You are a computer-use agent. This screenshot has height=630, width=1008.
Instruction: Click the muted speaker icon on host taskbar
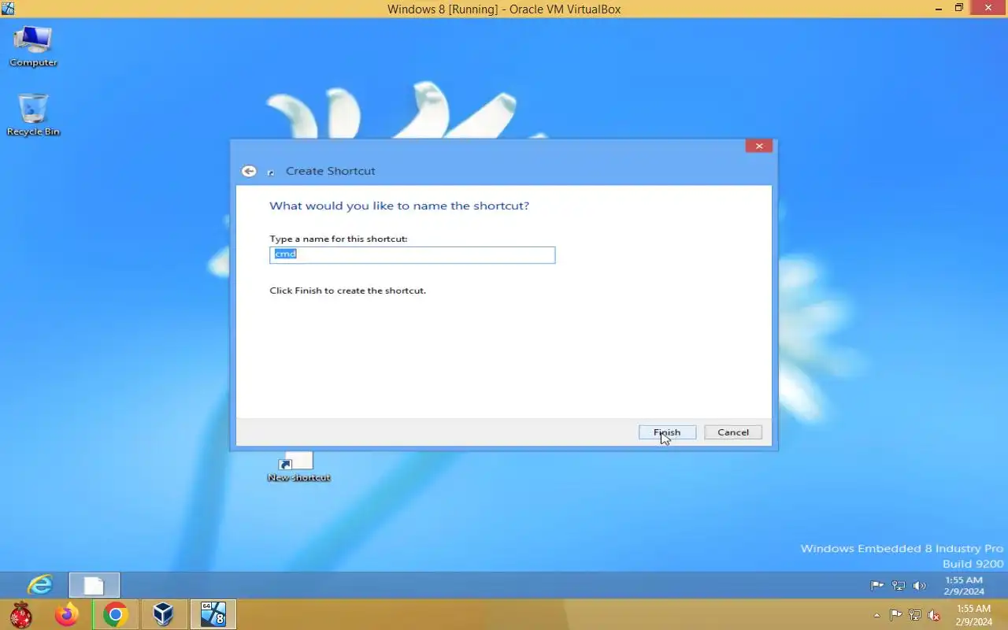point(934,615)
